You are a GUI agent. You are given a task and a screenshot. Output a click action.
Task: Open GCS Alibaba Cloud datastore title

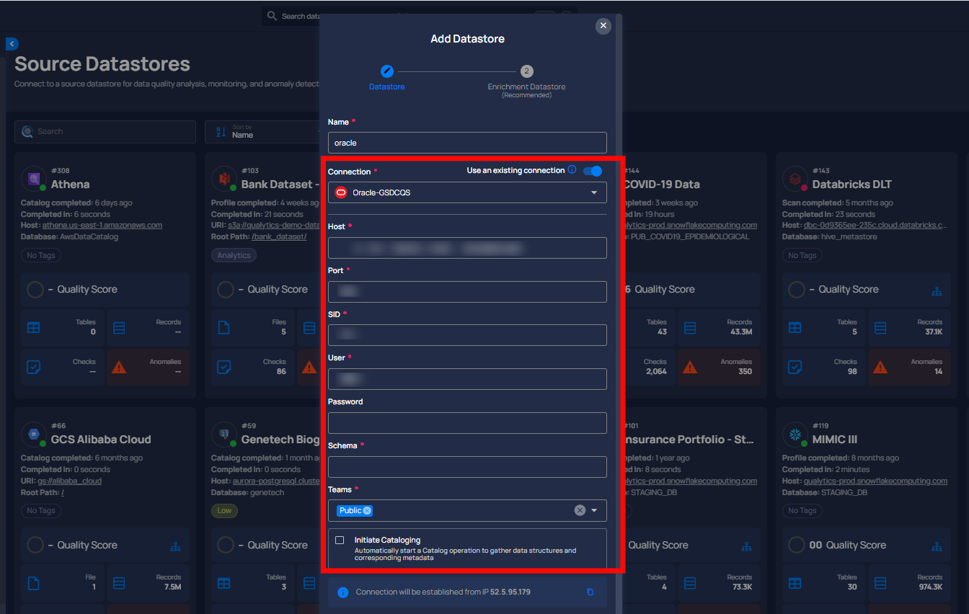101,440
